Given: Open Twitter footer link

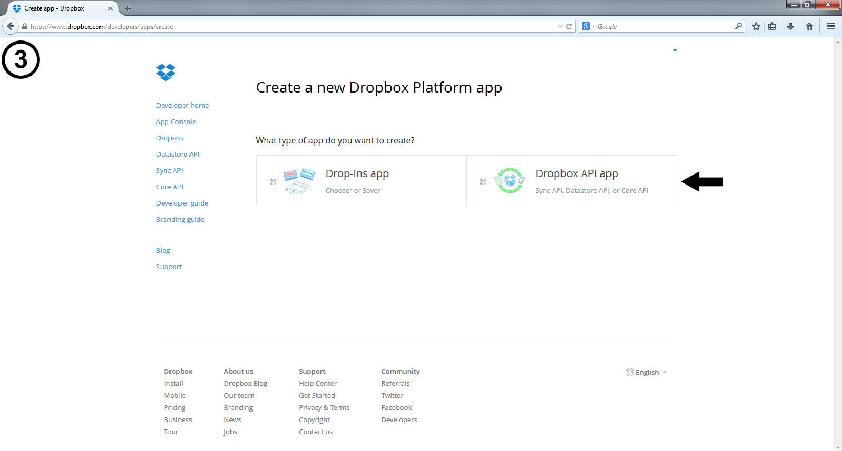Looking at the screenshot, I should [392, 395].
